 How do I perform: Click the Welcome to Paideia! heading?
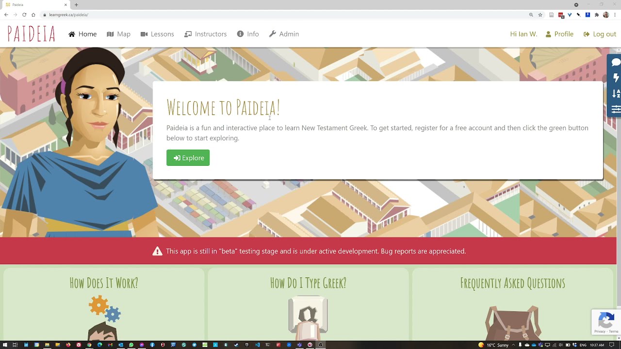pyautogui.click(x=223, y=108)
